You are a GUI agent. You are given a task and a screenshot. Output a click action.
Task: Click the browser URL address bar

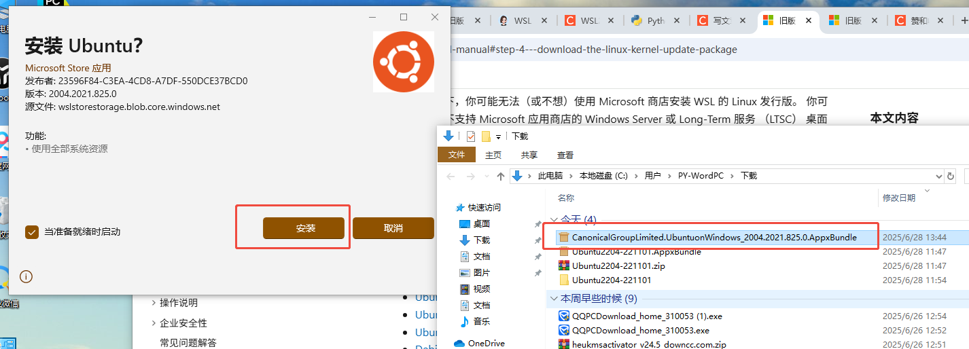tap(707, 50)
